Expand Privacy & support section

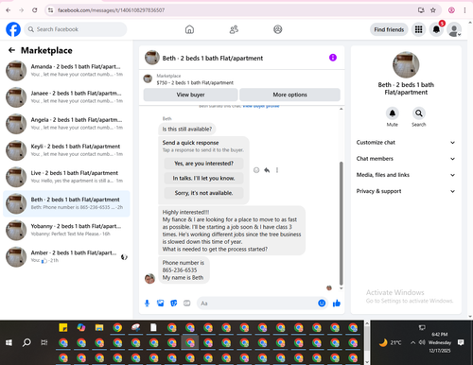click(x=406, y=191)
